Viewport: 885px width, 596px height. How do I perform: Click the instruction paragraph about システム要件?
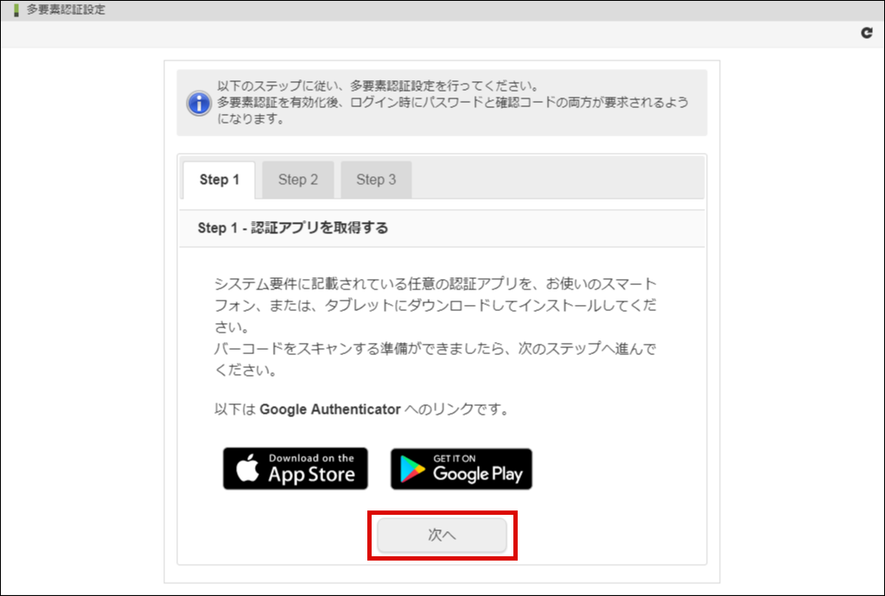(436, 305)
